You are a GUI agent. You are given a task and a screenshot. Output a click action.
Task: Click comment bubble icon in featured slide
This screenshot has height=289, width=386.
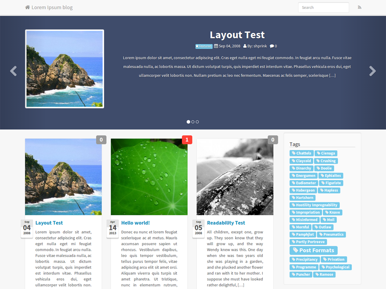tap(272, 46)
